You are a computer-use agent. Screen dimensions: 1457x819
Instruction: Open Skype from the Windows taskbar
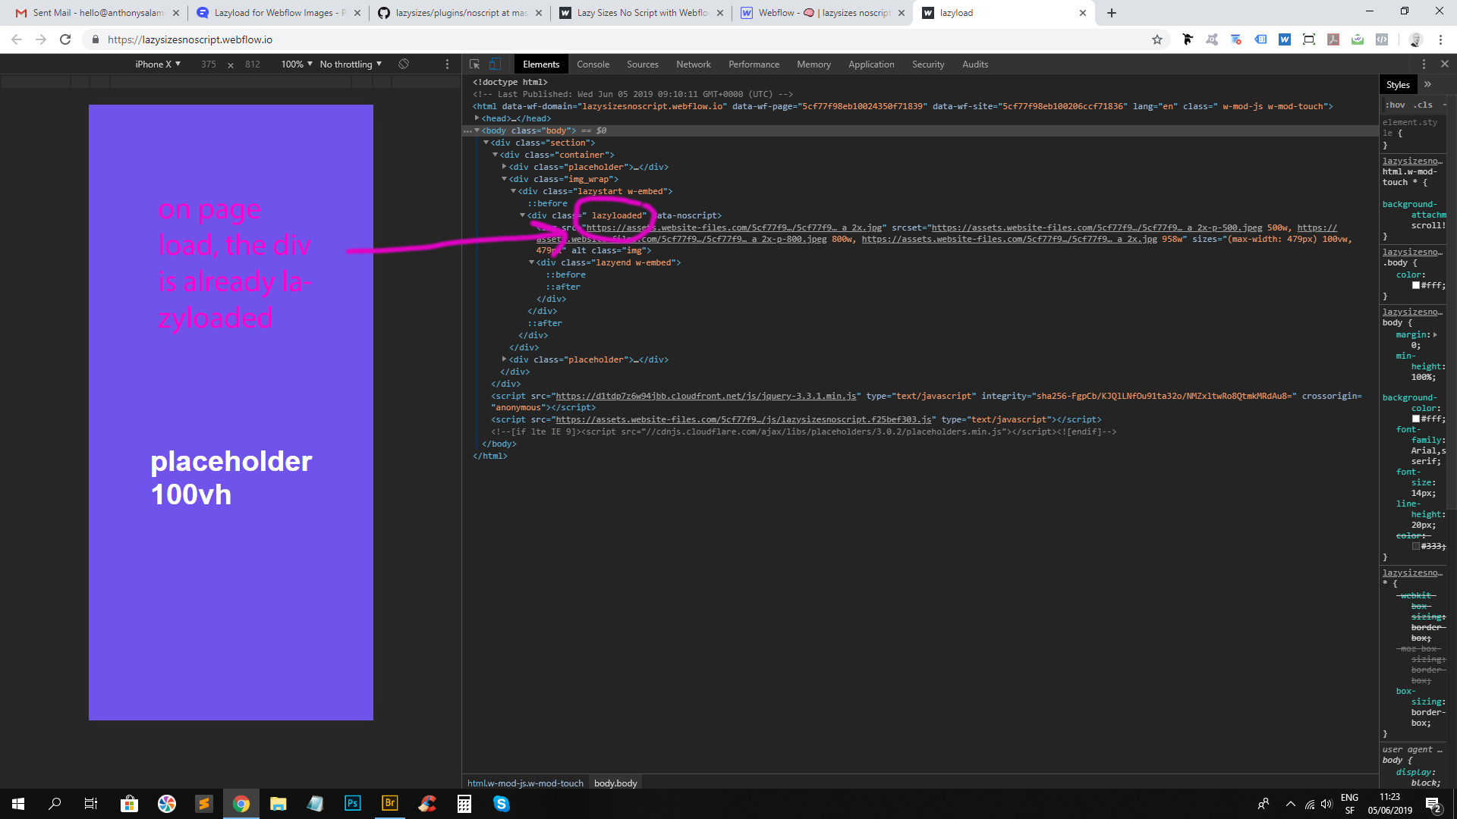[502, 804]
